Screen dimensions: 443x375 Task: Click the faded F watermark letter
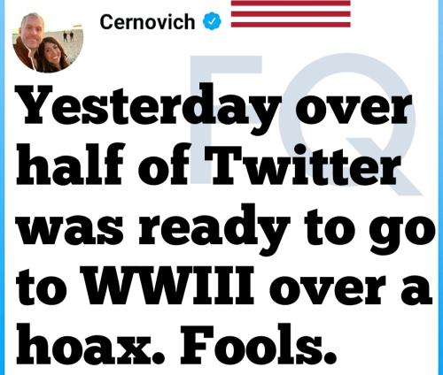coord(226,119)
